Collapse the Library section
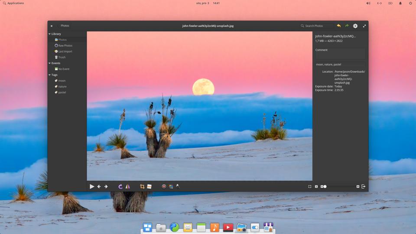Viewport: 416px width, 234px height. [x=50, y=34]
